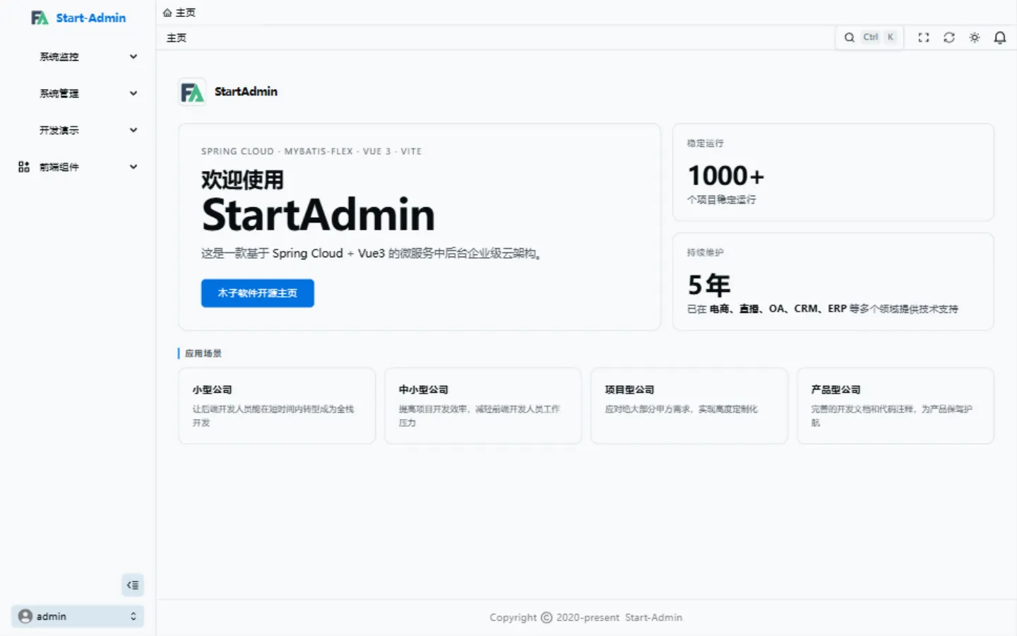Click the Start-Admin title in sidebar

click(91, 18)
